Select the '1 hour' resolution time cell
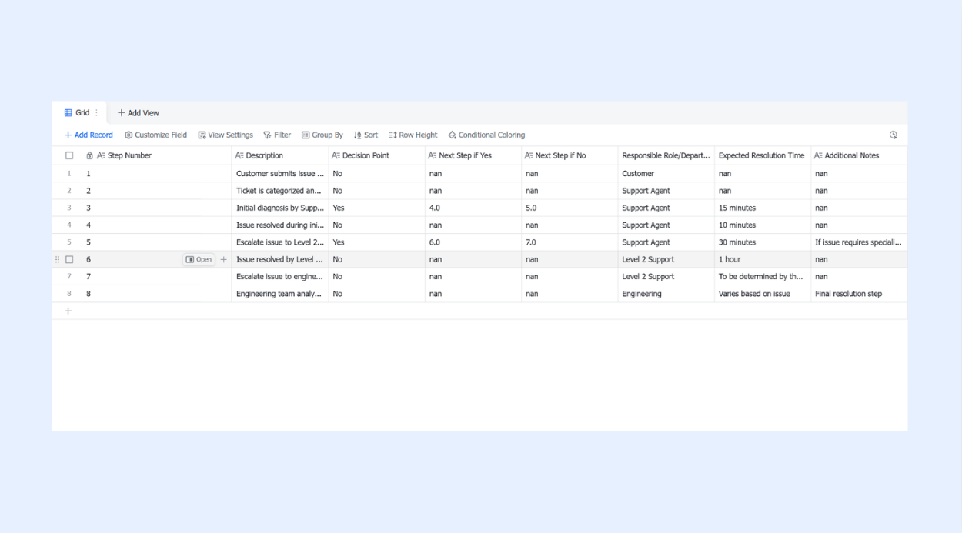962x533 pixels. pos(763,260)
